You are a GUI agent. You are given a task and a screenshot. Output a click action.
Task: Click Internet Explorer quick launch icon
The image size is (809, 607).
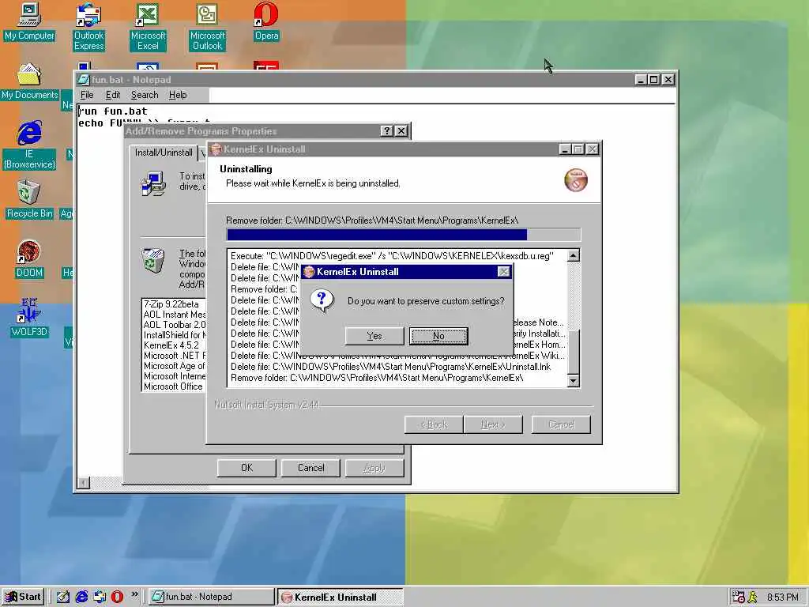(x=81, y=597)
